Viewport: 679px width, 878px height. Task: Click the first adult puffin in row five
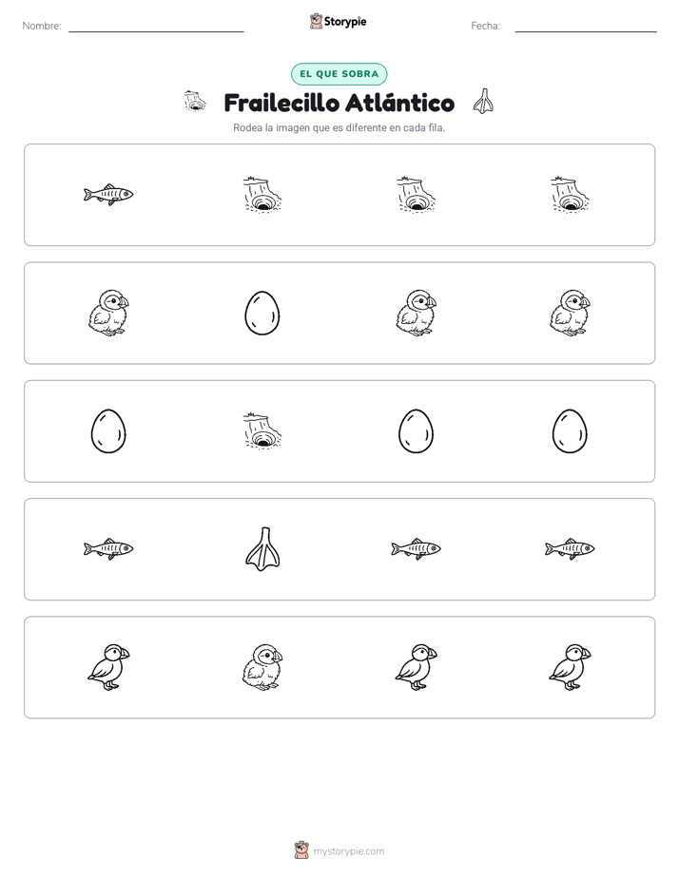pos(108,667)
